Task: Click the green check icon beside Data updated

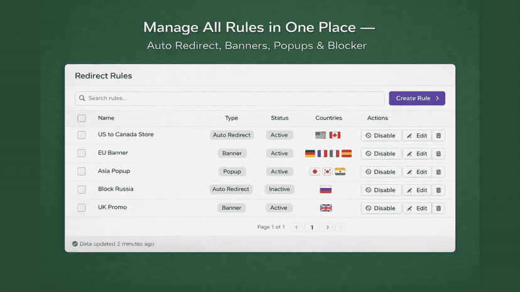Action: click(75, 244)
